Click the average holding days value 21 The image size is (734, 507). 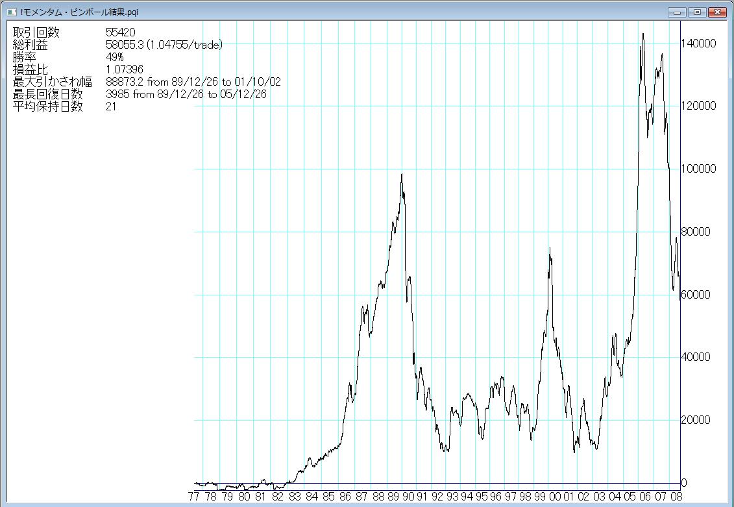tap(111, 106)
